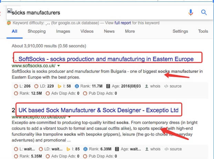View source for the SoftSocks result
Screen dimensions: 214x159
pyautogui.click(x=173, y=86)
